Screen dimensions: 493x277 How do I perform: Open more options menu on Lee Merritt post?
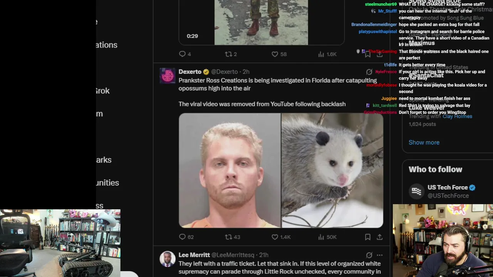click(x=380, y=255)
